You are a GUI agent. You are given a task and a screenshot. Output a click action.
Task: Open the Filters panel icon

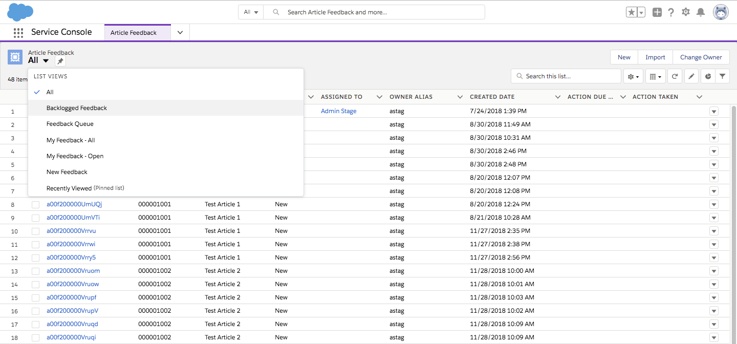(723, 76)
